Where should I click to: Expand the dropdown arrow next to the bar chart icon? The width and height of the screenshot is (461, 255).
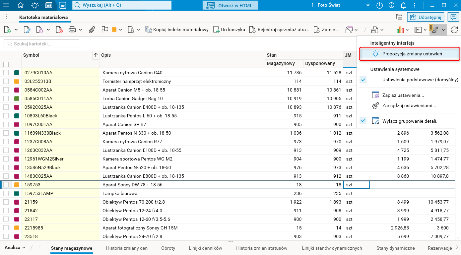[407, 30]
